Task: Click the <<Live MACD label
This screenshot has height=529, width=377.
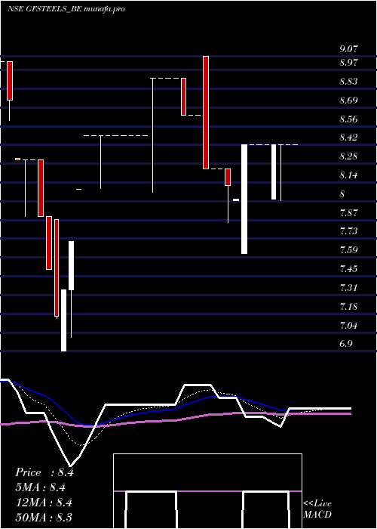Action: click(317, 509)
